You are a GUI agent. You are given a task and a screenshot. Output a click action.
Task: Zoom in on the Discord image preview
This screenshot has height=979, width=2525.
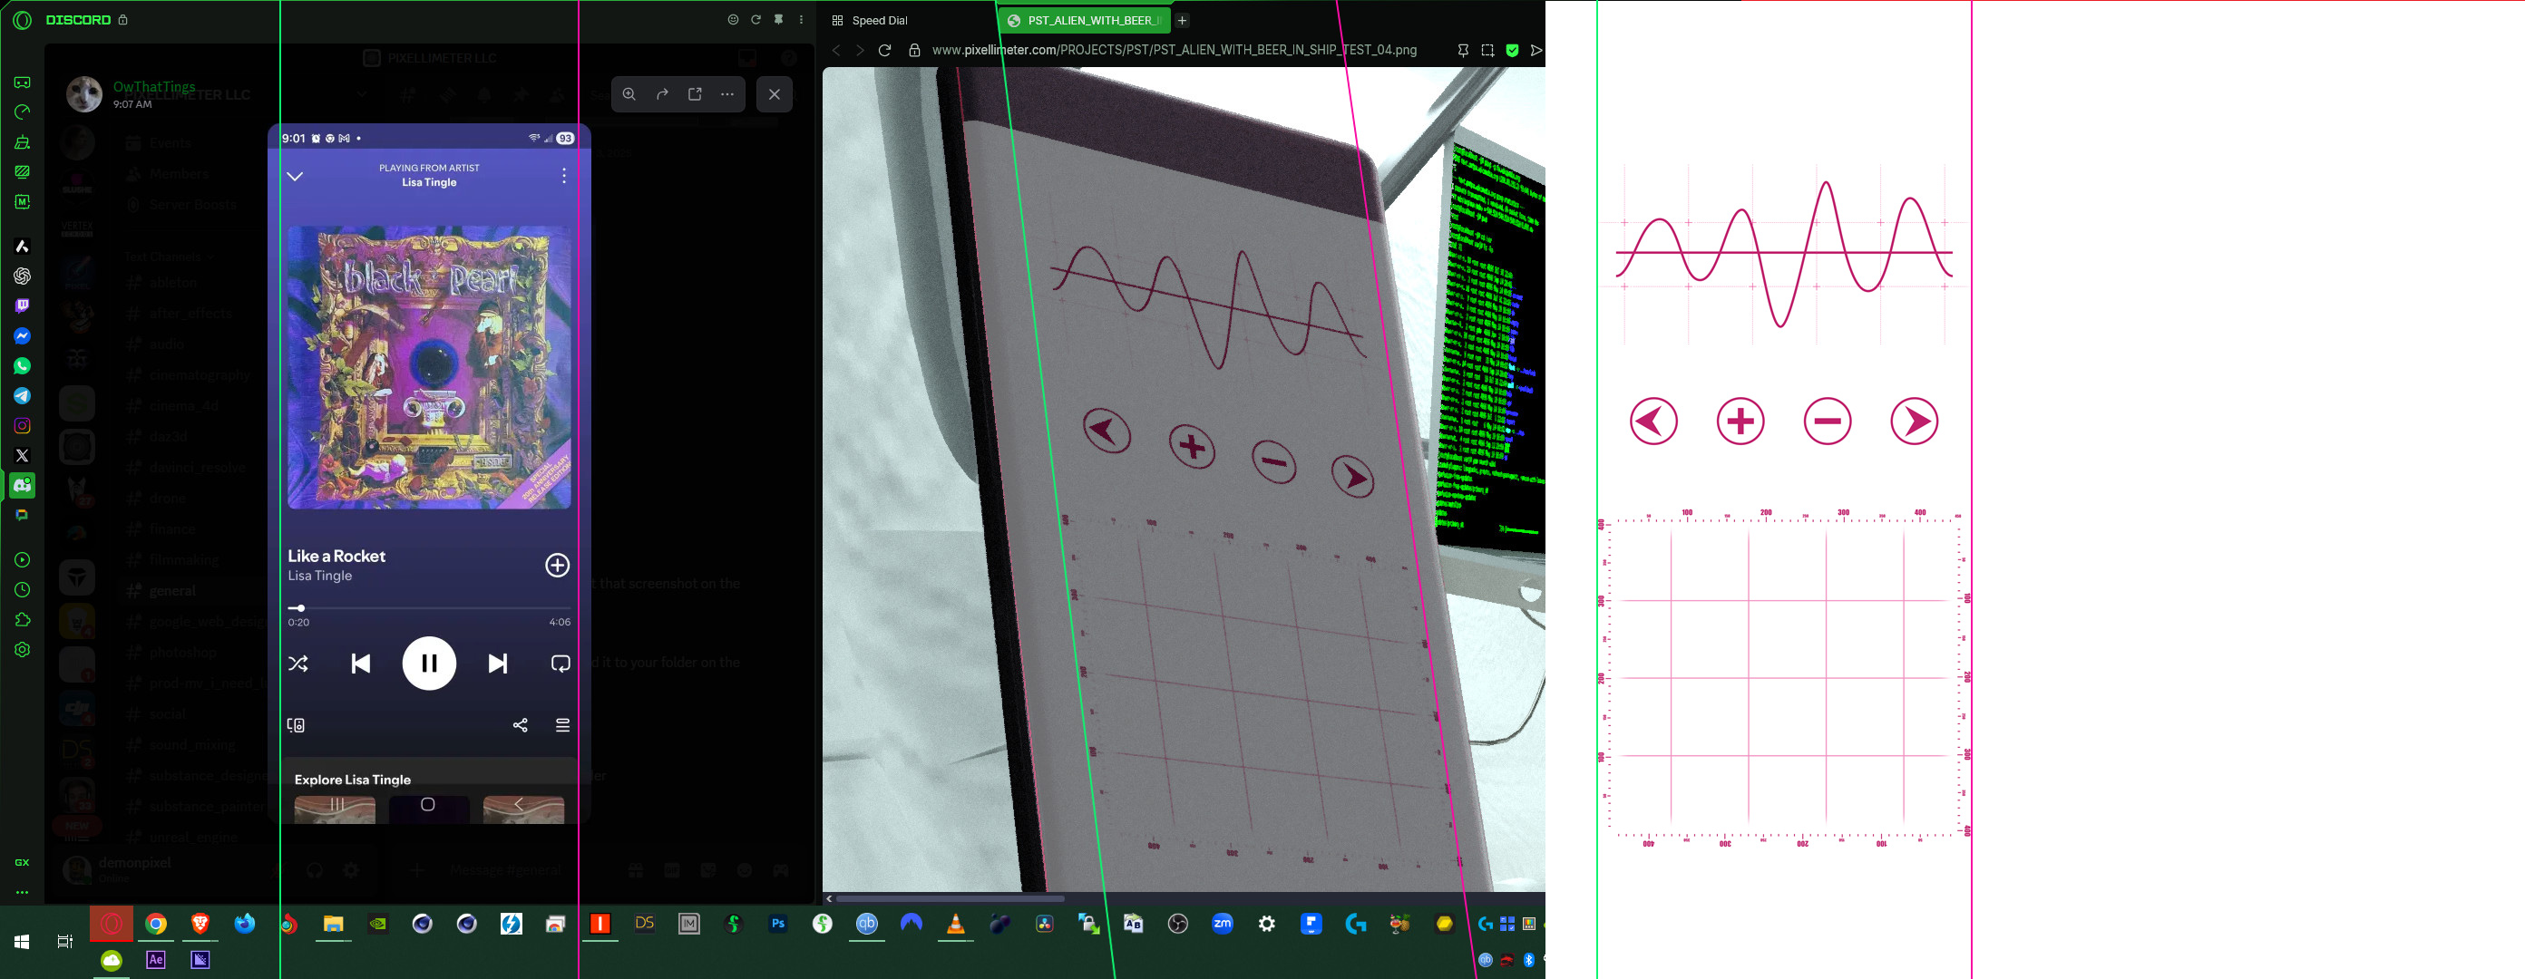click(x=629, y=94)
